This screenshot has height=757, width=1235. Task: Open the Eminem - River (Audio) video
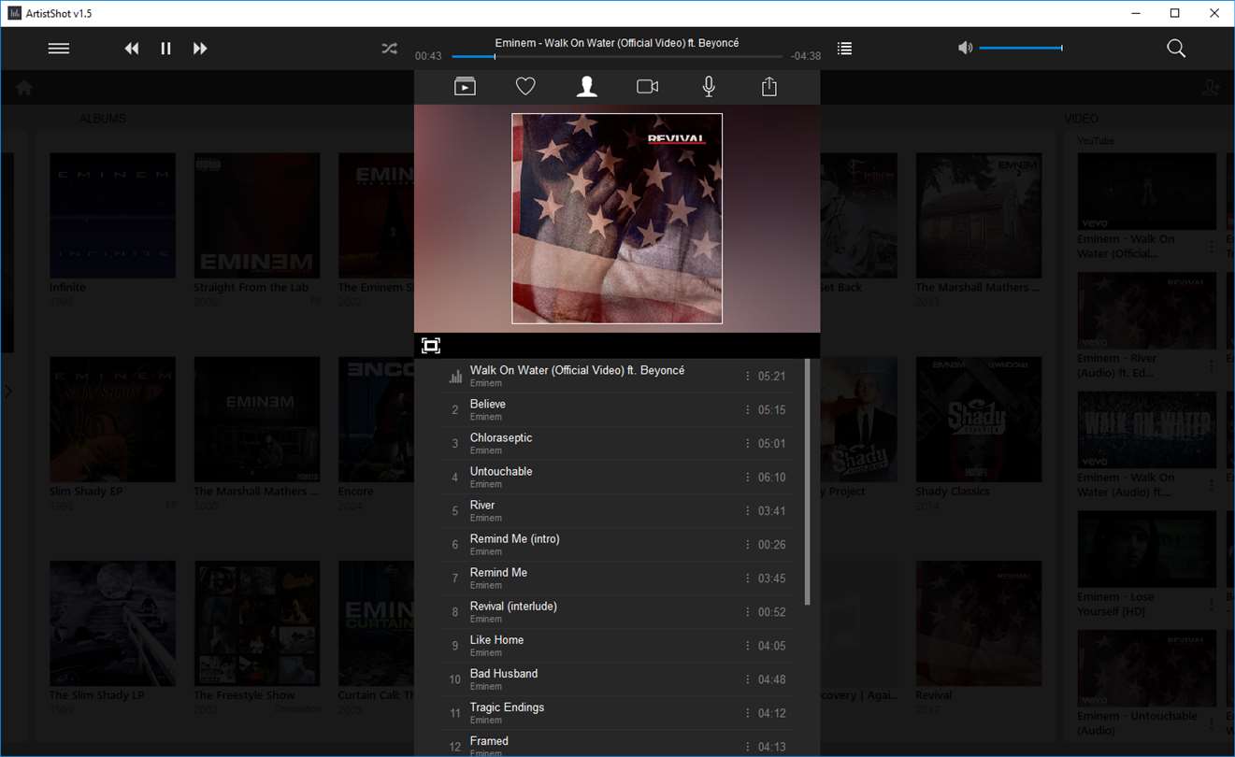(1146, 311)
